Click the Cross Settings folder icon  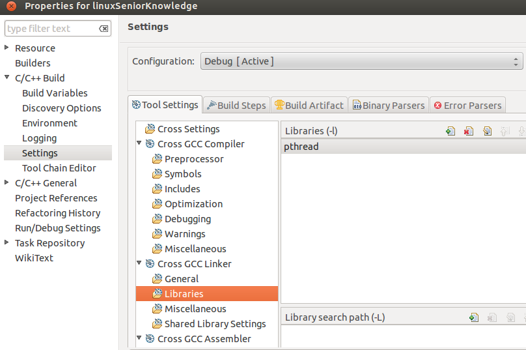click(x=150, y=129)
